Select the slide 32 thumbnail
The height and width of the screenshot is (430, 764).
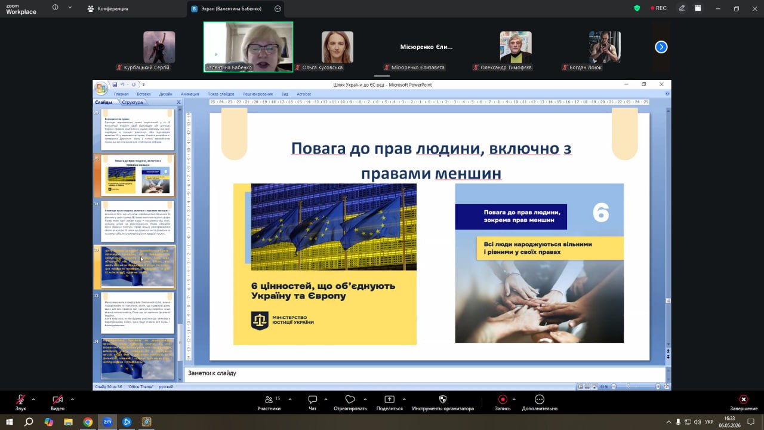click(138, 266)
